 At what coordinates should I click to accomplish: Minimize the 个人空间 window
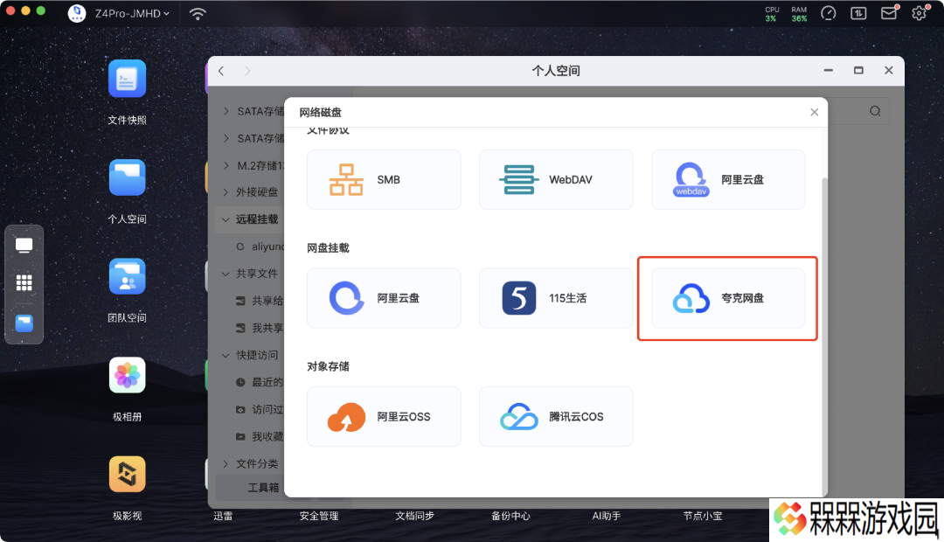829,71
